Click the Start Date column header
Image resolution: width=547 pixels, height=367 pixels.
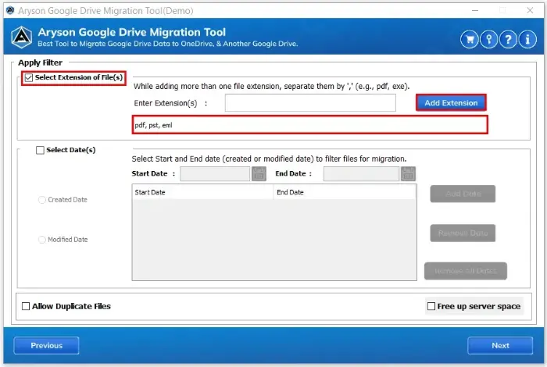point(203,192)
